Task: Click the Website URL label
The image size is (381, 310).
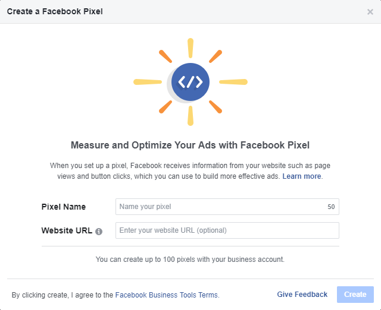Action: coord(67,230)
